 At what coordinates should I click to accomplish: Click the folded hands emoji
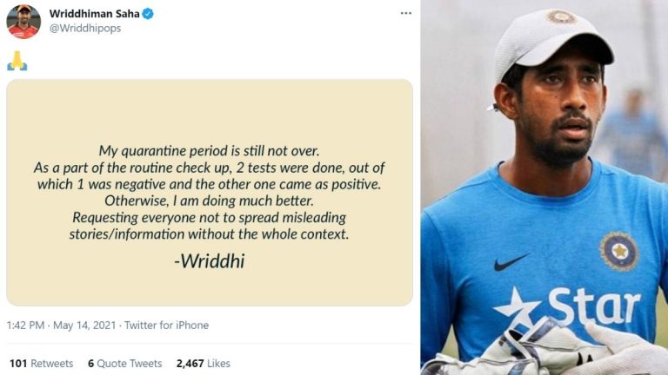pyautogui.click(x=17, y=60)
